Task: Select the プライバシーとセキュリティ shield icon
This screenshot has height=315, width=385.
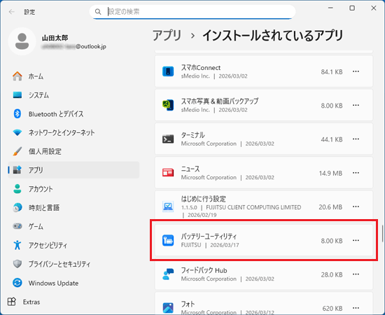Action: (17, 264)
